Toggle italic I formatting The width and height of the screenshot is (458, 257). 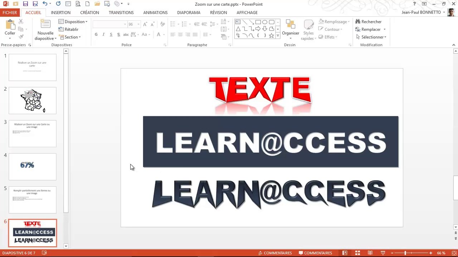103,35
